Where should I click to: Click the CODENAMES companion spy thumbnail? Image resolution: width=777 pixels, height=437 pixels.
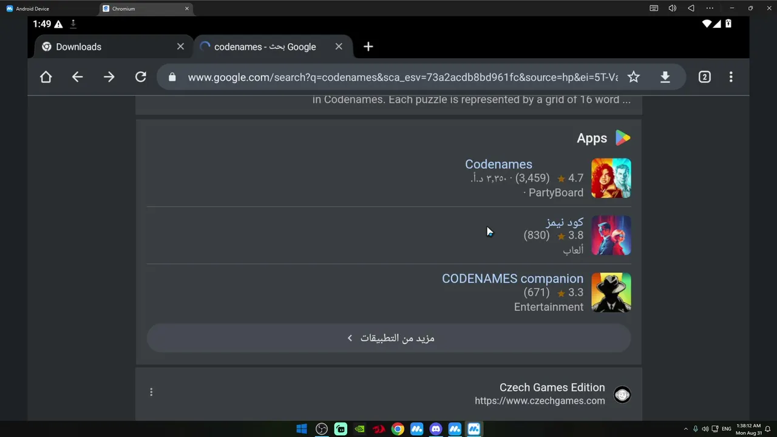pos(611,293)
